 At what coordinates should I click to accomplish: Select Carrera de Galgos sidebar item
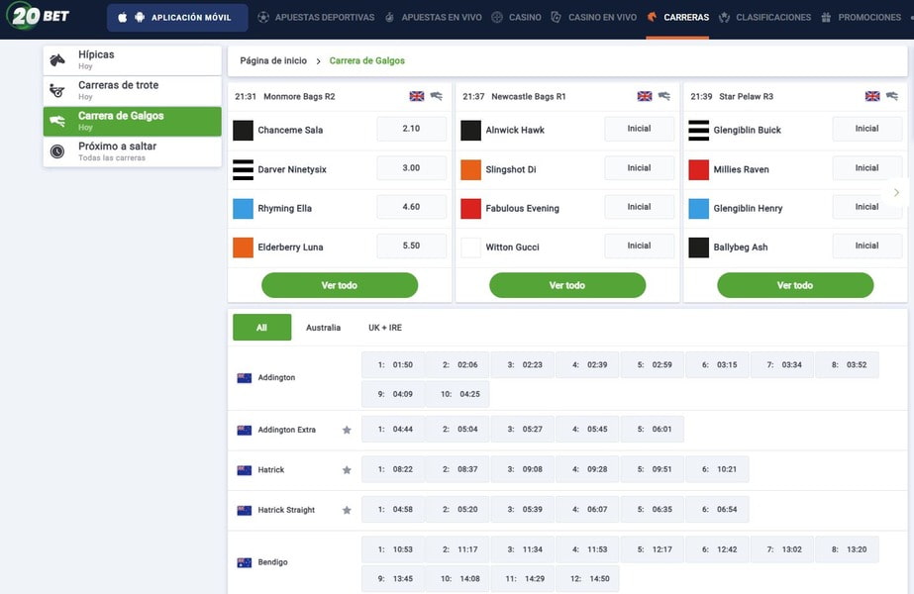tap(133, 121)
